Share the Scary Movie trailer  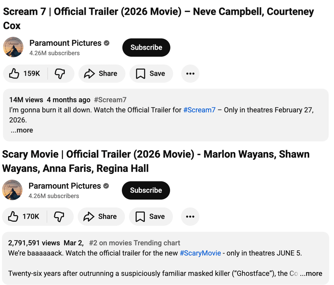pos(101,217)
